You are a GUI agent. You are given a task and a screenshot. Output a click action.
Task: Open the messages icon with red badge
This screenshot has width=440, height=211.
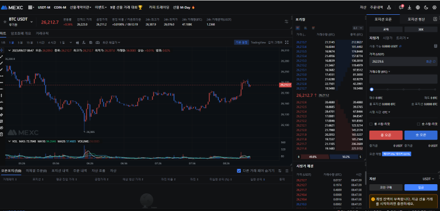pyautogui.click(x=401, y=7)
